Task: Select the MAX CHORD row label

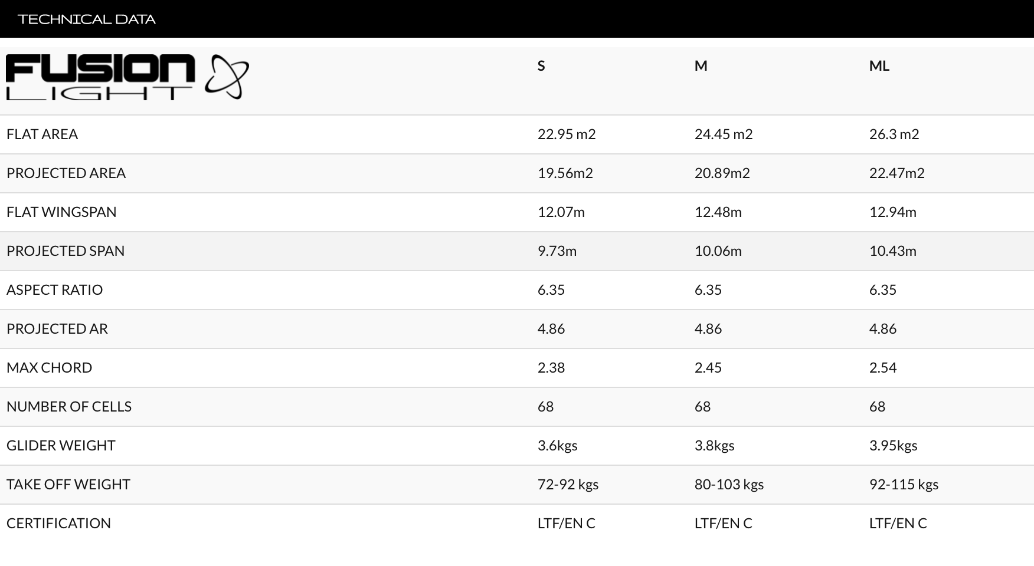Action: tap(50, 367)
